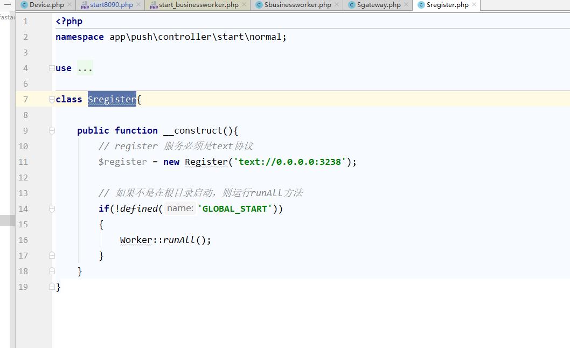Screen dimensions: 570x348
Task: Switch to the start_businessworker.php tab
Action: pos(198,5)
